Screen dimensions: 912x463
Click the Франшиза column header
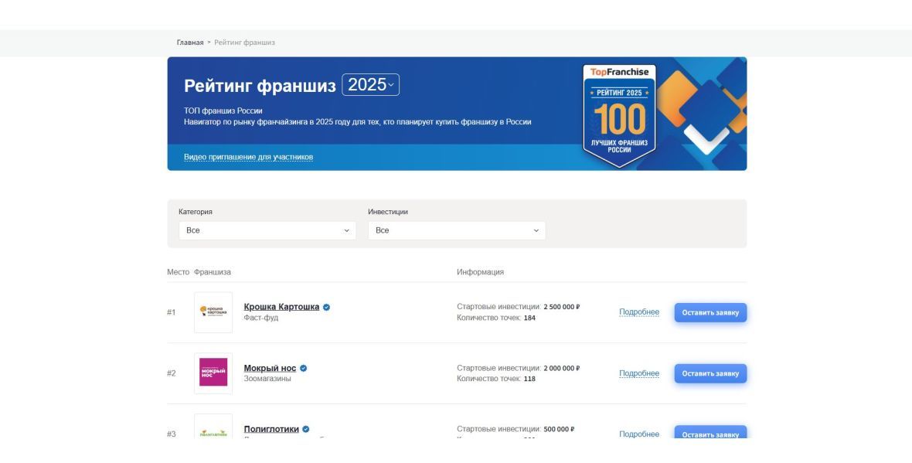point(213,271)
